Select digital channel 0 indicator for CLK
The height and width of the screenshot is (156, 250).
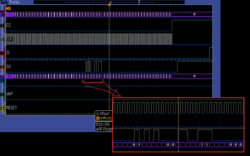click(2, 39)
